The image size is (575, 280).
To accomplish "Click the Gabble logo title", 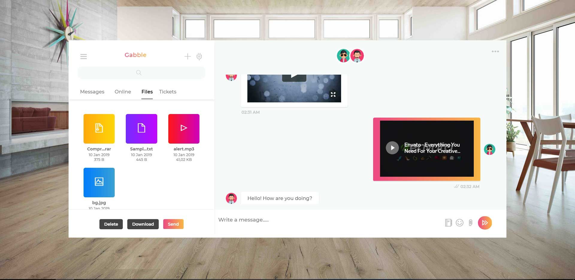I will (x=135, y=55).
